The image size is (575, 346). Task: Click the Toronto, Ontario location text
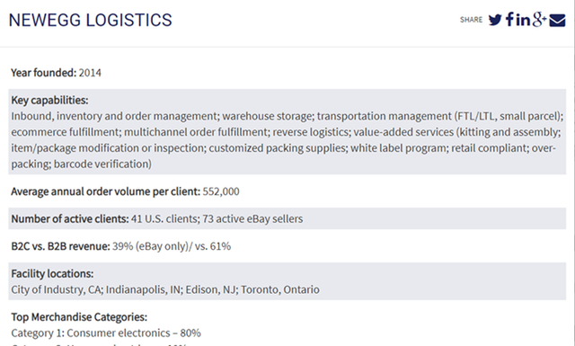pyautogui.click(x=280, y=289)
